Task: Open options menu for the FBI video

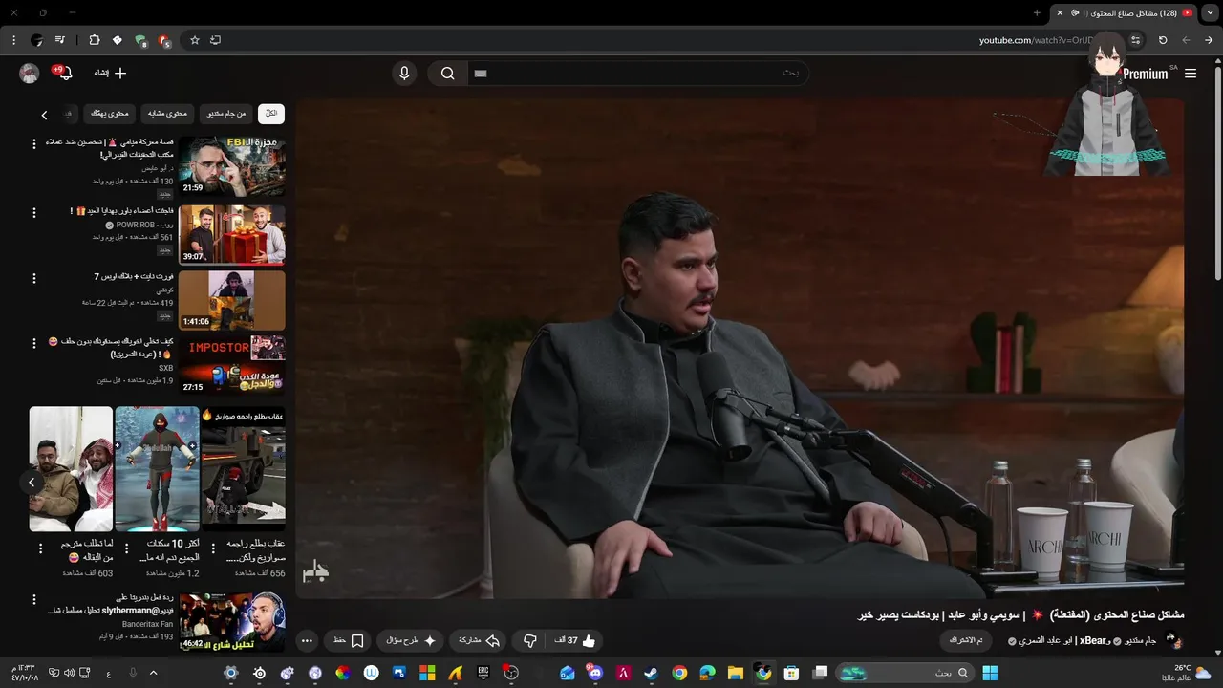Action: pos(34,144)
